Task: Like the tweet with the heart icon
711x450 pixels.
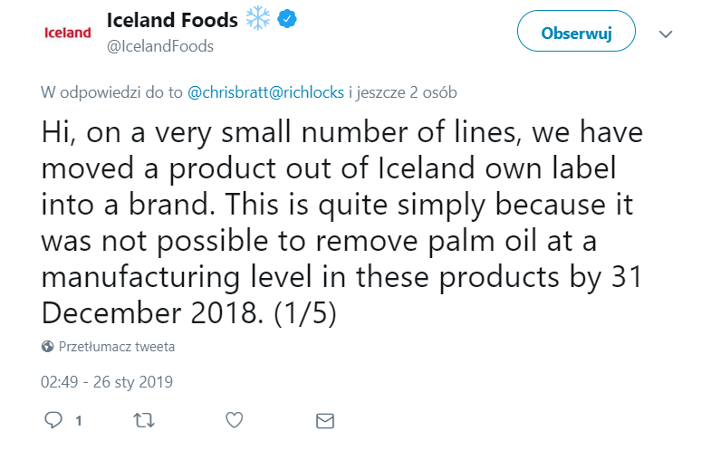Action: (x=234, y=420)
